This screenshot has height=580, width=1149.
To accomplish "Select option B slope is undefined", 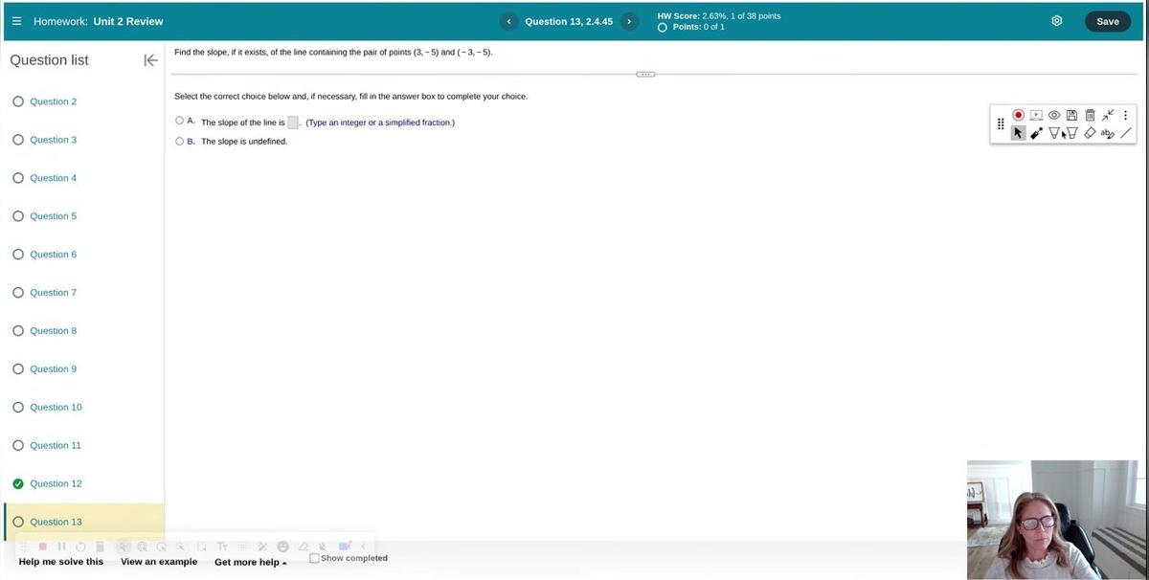I will point(180,141).
